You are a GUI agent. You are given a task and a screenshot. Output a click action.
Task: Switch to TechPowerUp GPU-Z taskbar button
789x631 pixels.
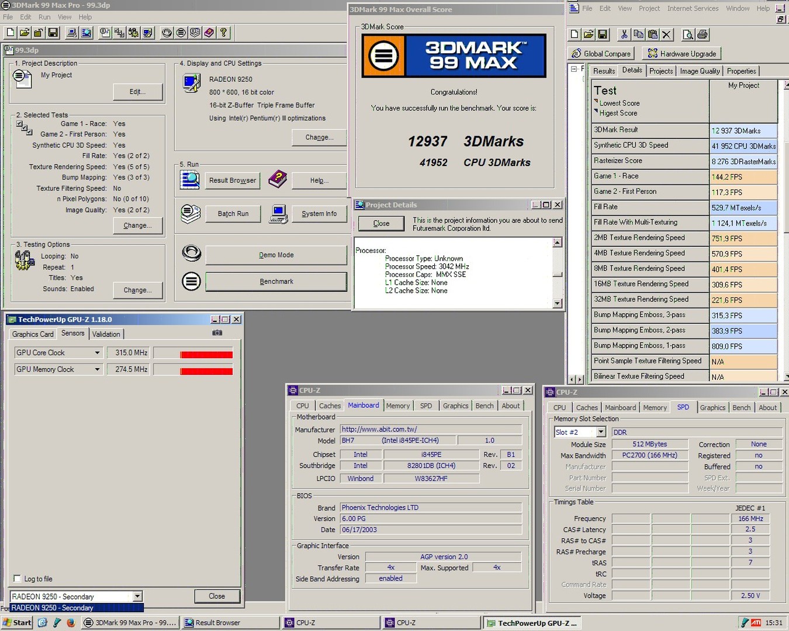tap(532, 623)
